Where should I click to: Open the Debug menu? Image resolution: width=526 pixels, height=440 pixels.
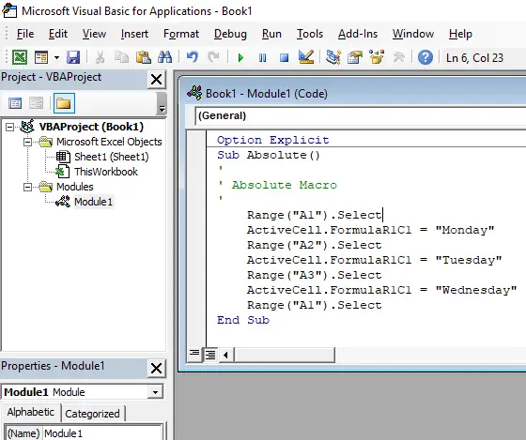[230, 34]
